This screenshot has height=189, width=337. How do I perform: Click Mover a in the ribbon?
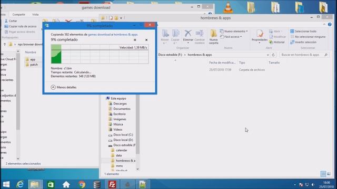(165, 37)
